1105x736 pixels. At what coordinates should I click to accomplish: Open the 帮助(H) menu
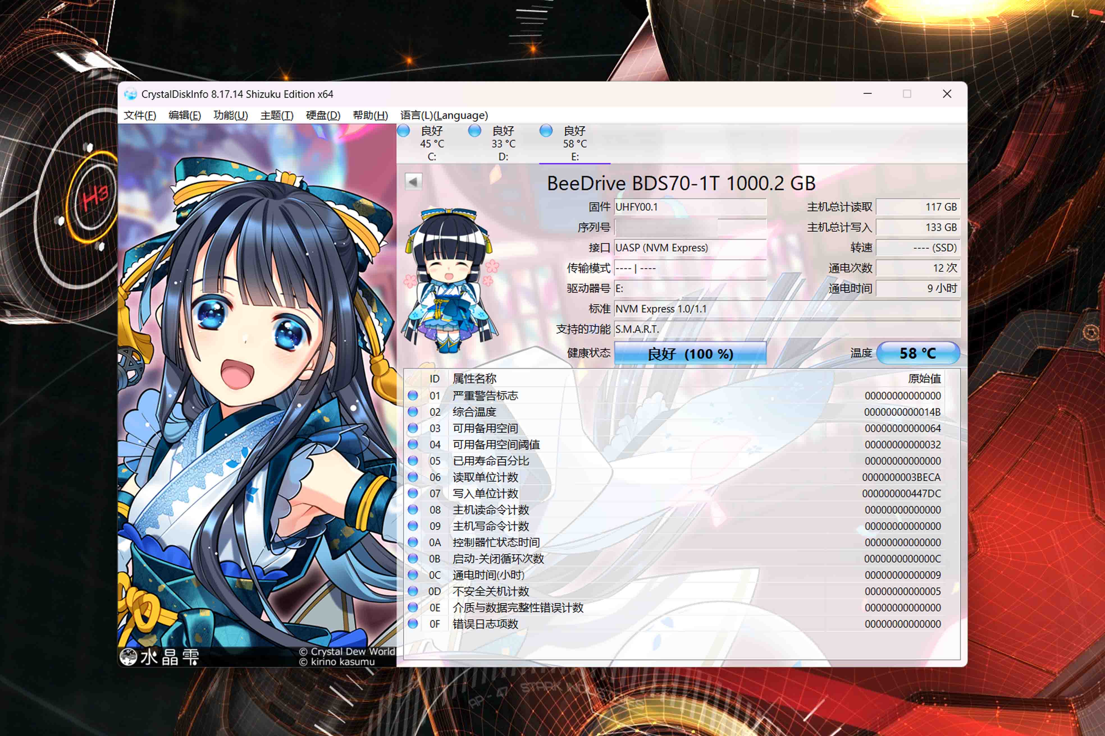click(370, 115)
